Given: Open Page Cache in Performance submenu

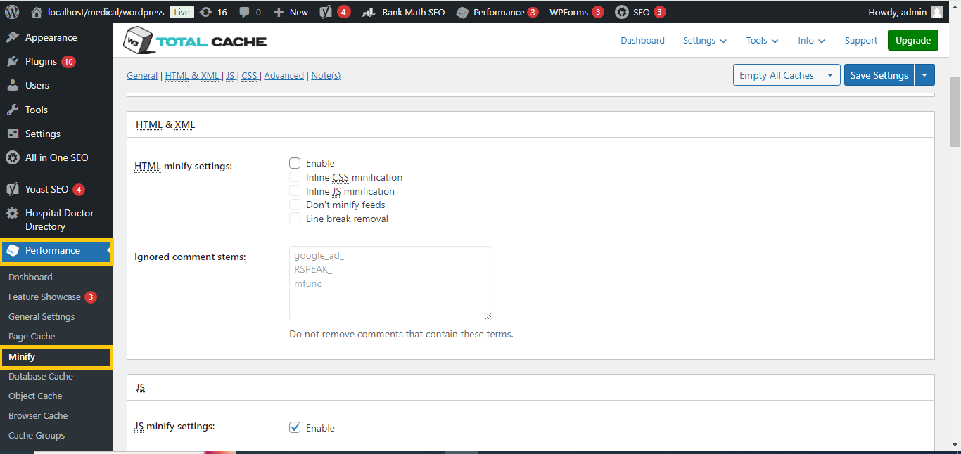Looking at the screenshot, I should click(32, 337).
